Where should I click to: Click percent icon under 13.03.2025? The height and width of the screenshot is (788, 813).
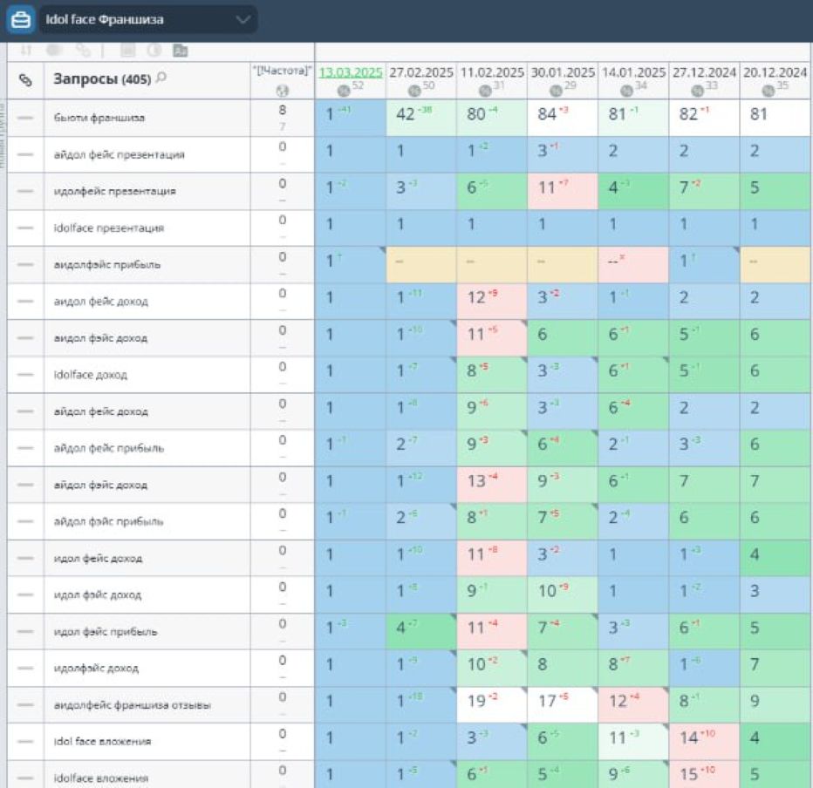(x=343, y=92)
